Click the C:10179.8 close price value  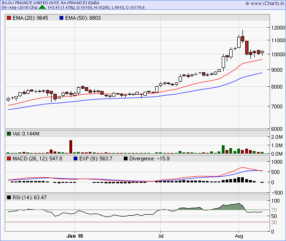135,8
